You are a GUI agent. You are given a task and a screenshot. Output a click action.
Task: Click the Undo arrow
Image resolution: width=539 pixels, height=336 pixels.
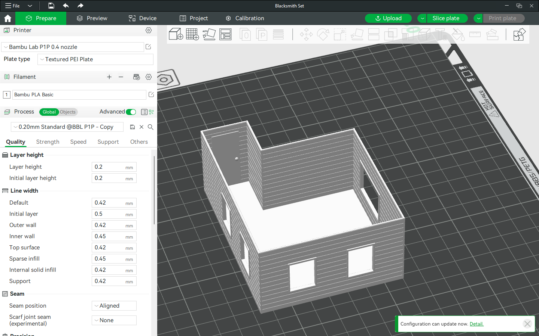coord(66,6)
